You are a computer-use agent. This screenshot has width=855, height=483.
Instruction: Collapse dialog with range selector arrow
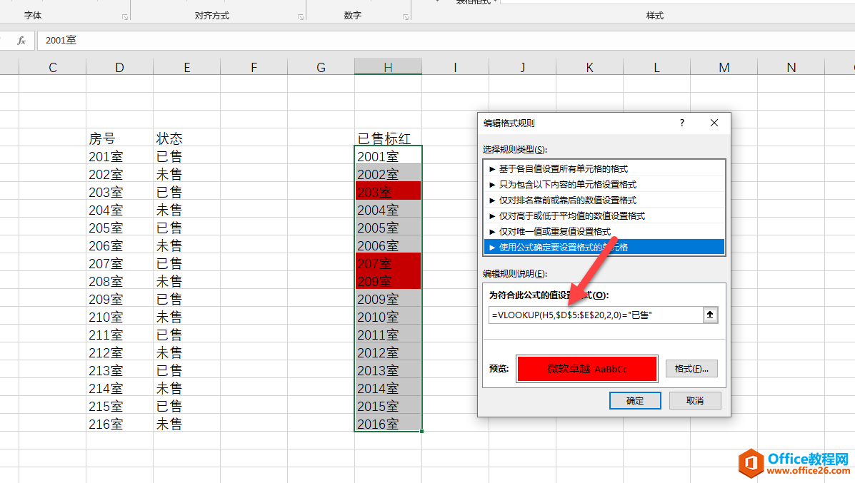710,315
